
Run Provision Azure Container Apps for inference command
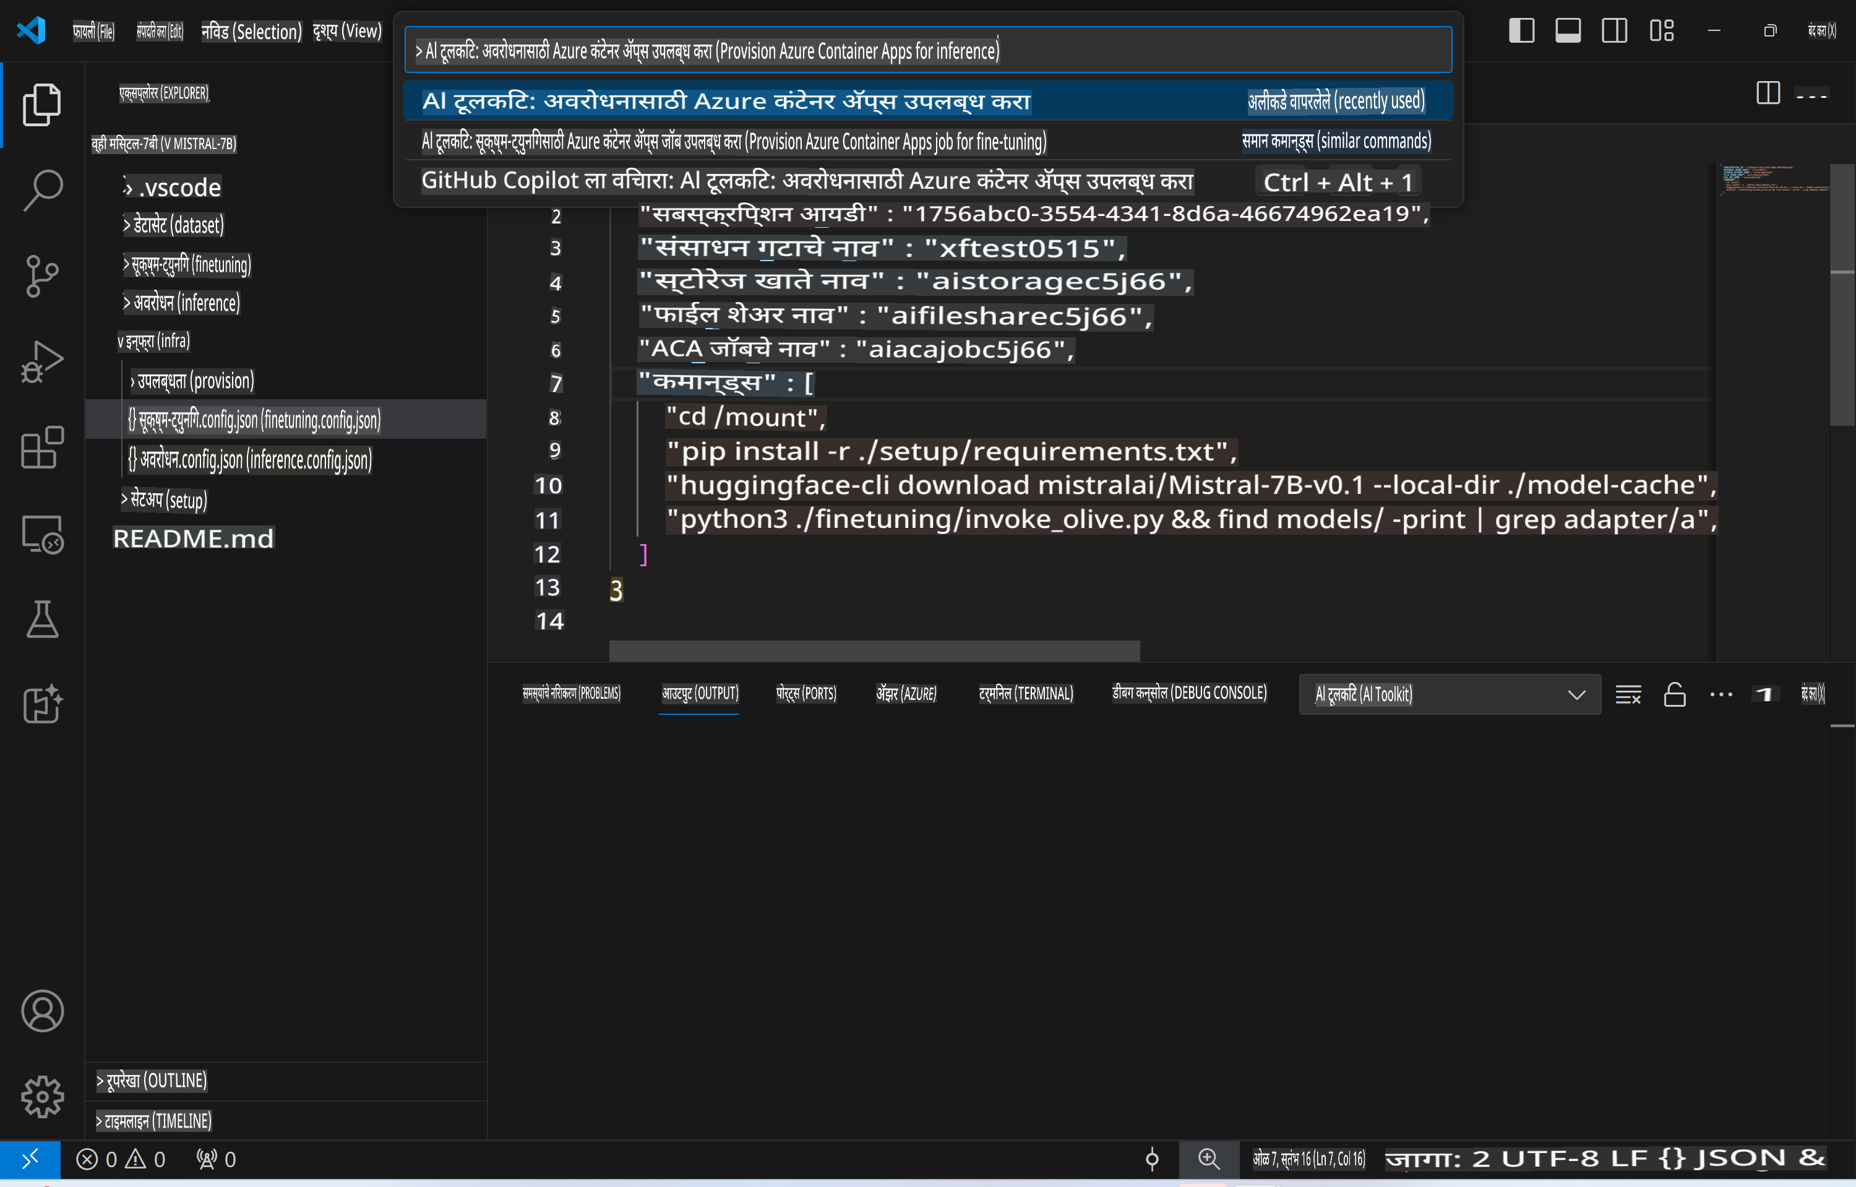point(927,101)
